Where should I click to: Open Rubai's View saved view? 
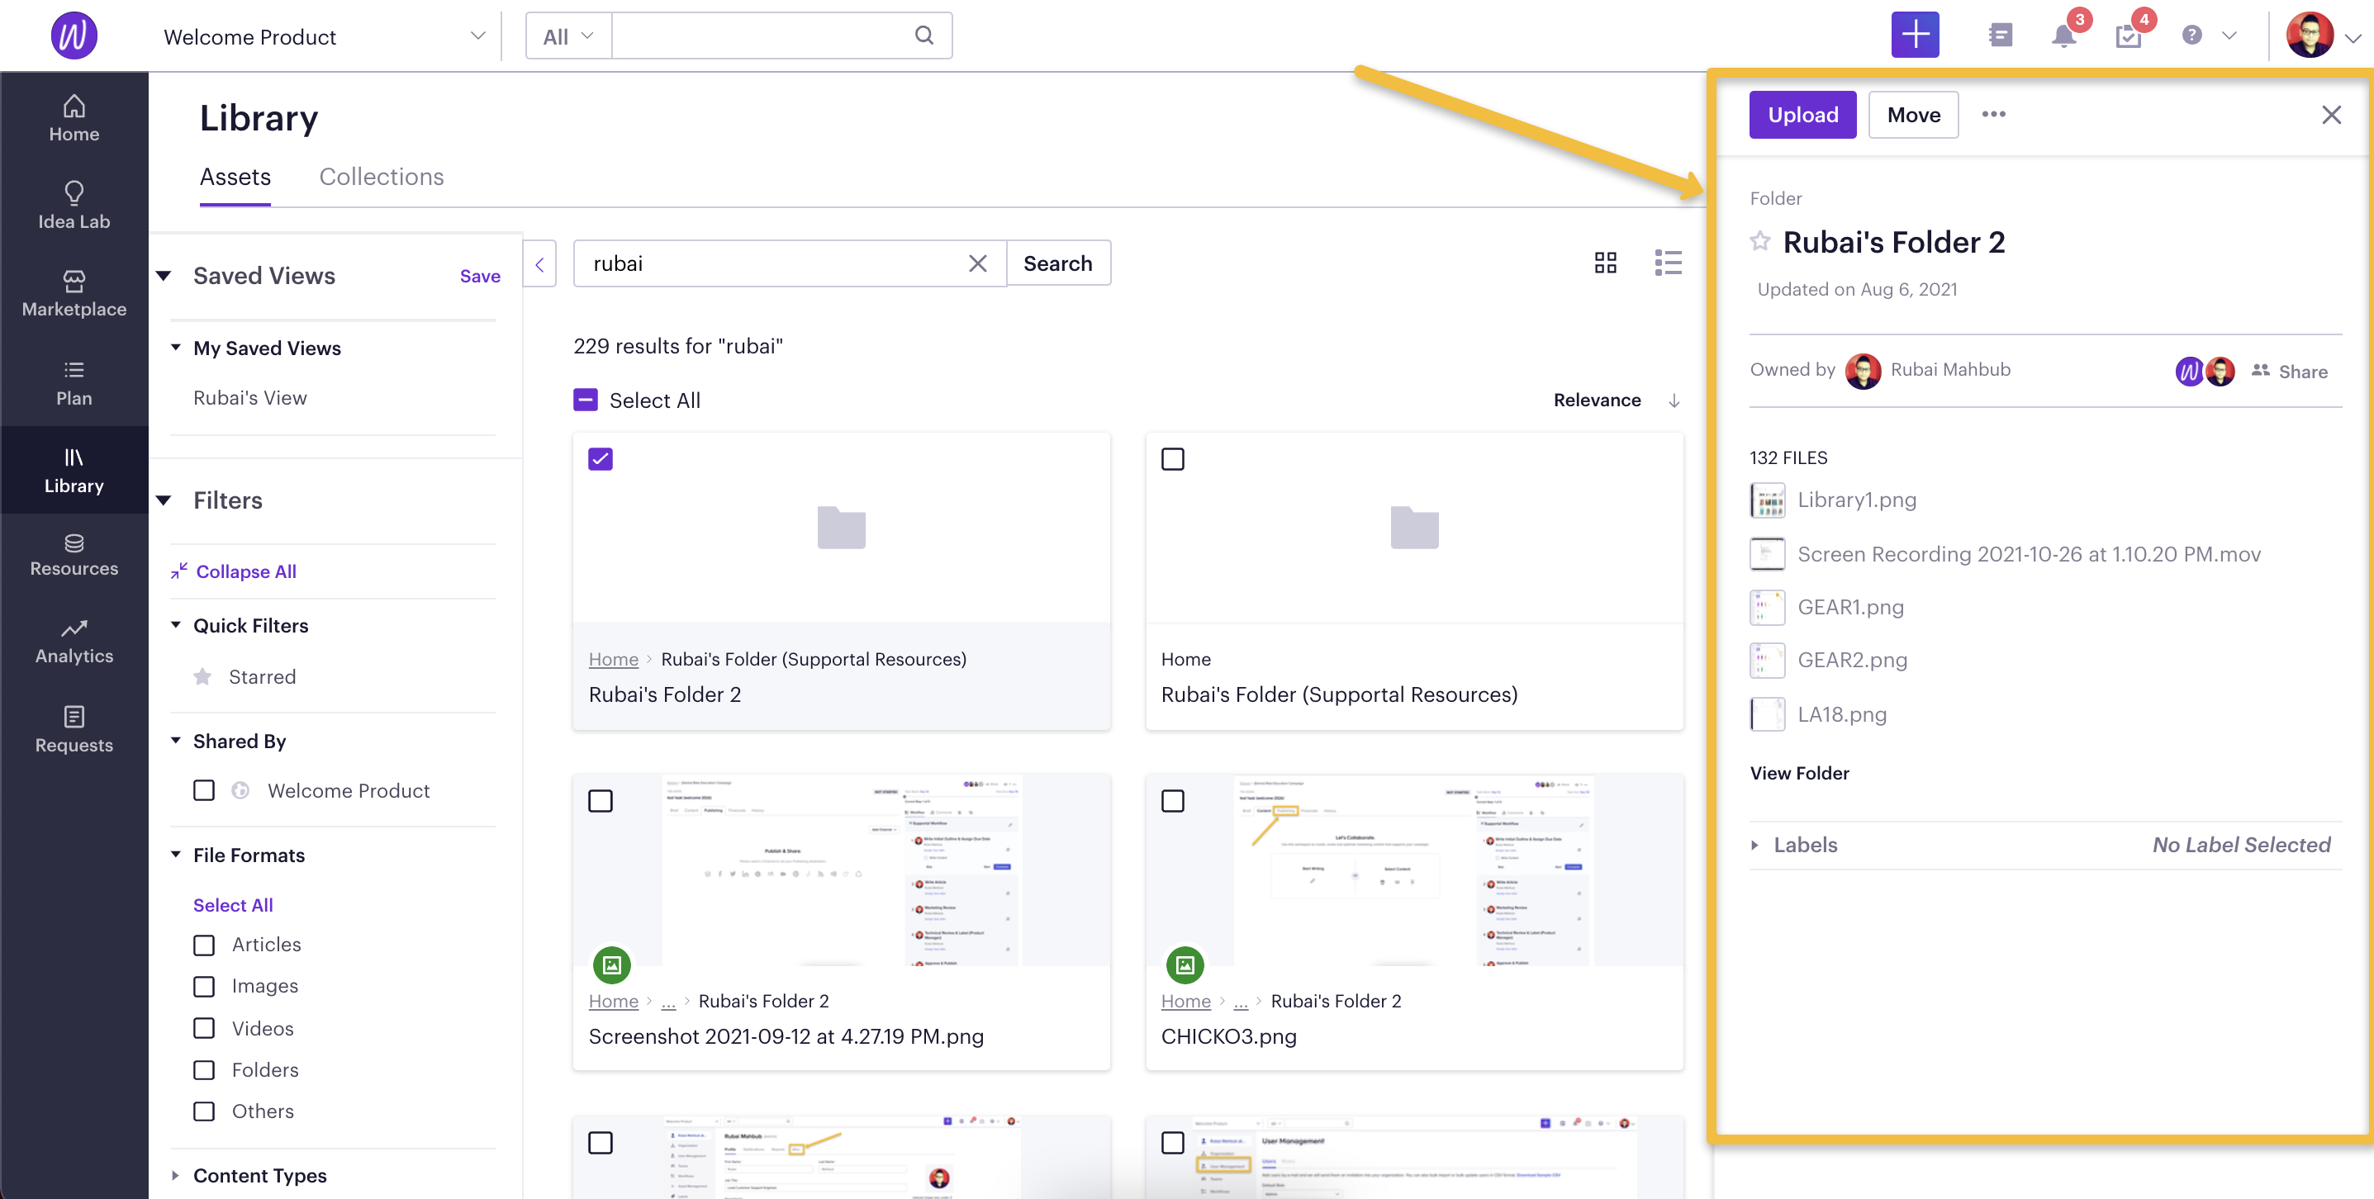[x=249, y=398]
